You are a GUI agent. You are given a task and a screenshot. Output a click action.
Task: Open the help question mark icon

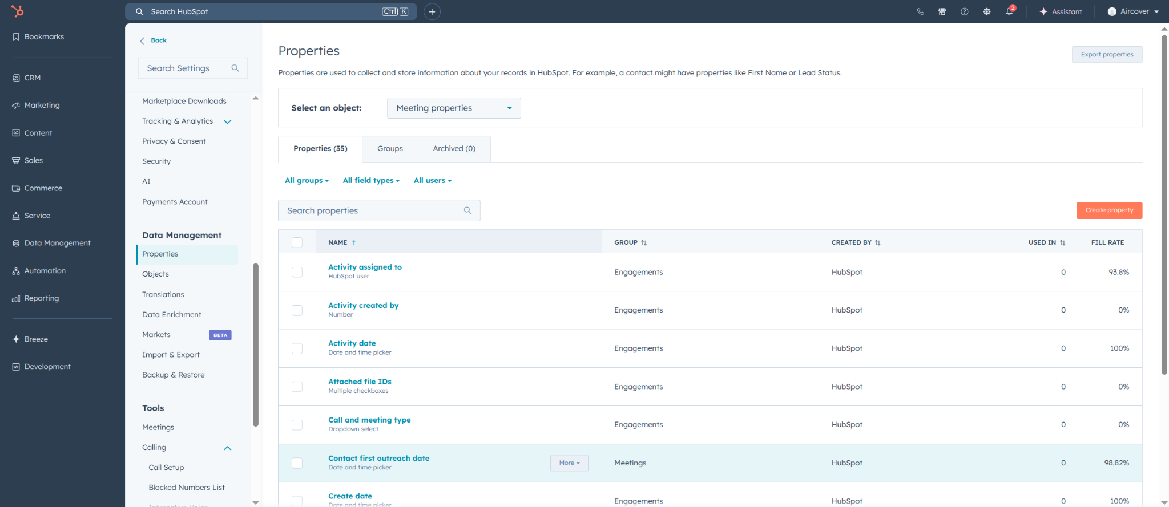click(965, 11)
